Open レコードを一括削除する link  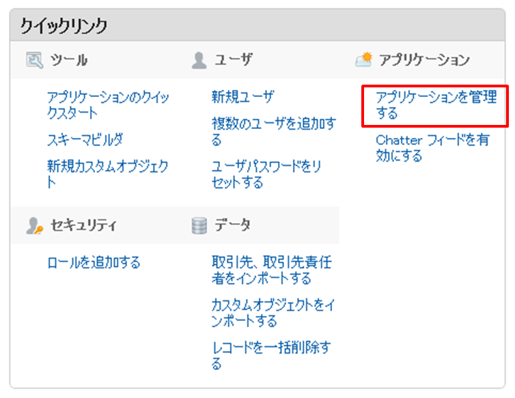[271, 356]
